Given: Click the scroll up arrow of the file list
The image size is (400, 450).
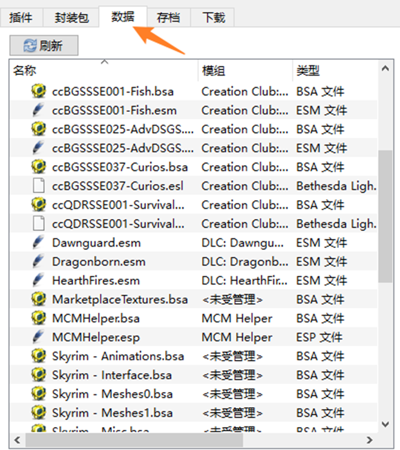Looking at the screenshot, I should (x=385, y=68).
